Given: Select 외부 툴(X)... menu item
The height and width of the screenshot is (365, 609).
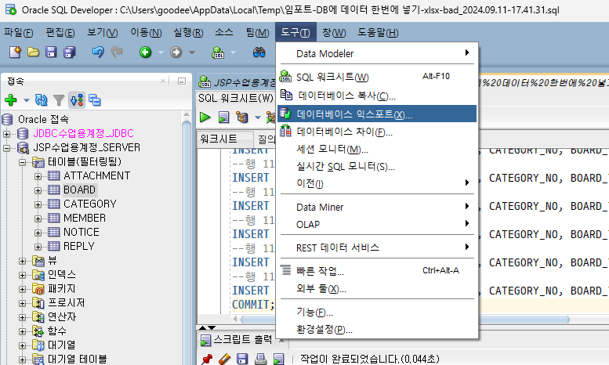Looking at the screenshot, I should click(377, 288).
